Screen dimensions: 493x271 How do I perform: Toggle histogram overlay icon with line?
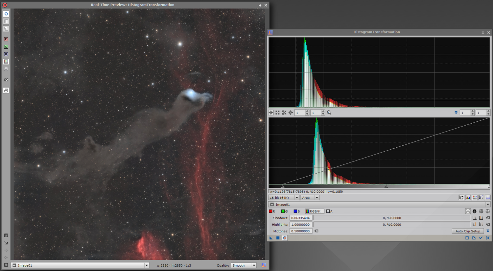pos(475,198)
